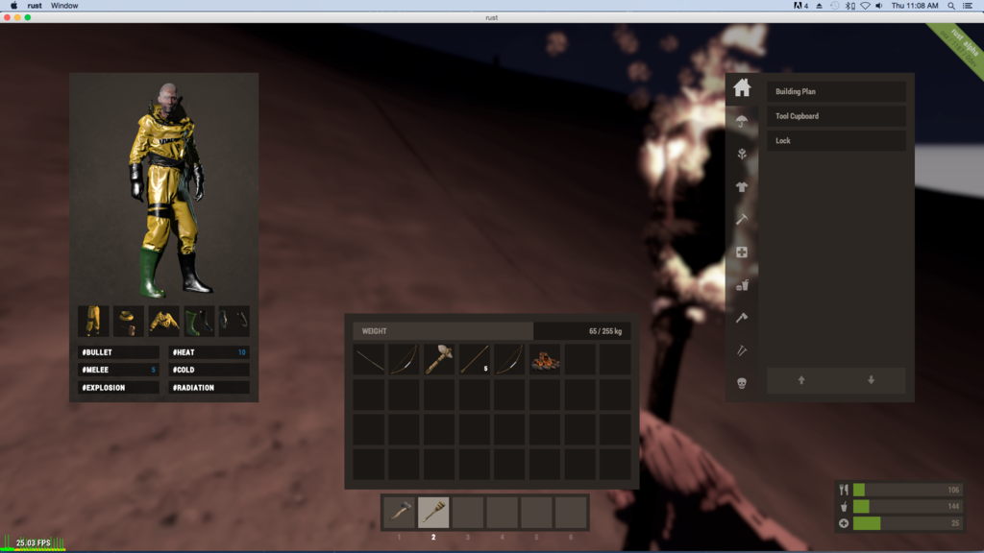
Task: Select the stone hatchet in inventory
Action: (438, 359)
